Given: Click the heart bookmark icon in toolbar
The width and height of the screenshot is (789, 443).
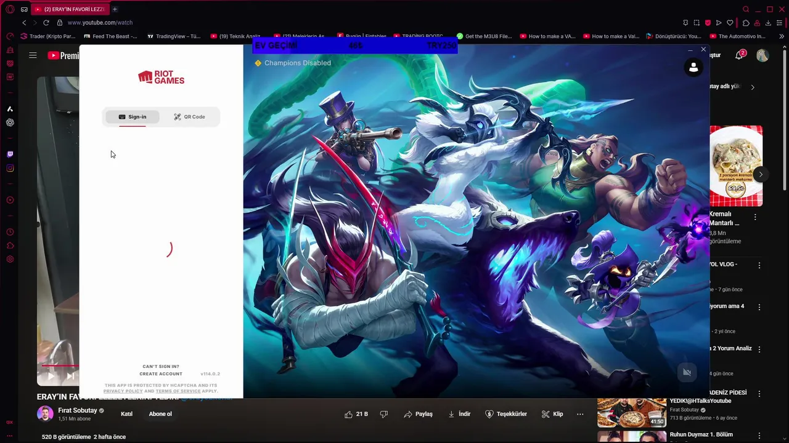Looking at the screenshot, I should coord(730,23).
